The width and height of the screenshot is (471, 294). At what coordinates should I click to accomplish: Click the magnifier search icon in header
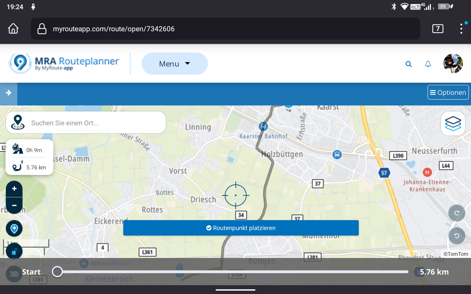(x=408, y=64)
